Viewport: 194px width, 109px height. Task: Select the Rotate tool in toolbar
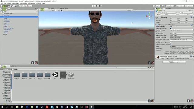click(9, 6)
